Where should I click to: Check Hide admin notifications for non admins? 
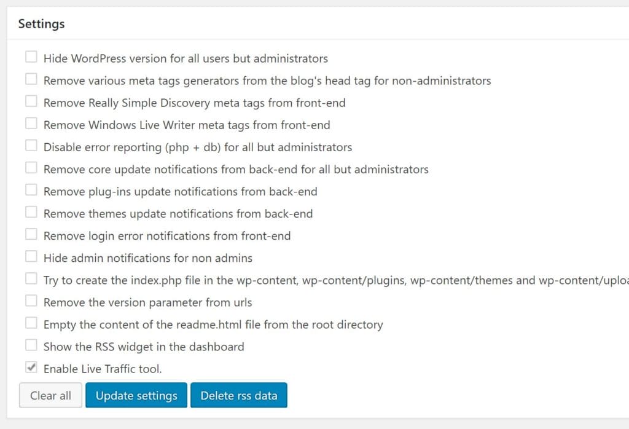tap(31, 257)
